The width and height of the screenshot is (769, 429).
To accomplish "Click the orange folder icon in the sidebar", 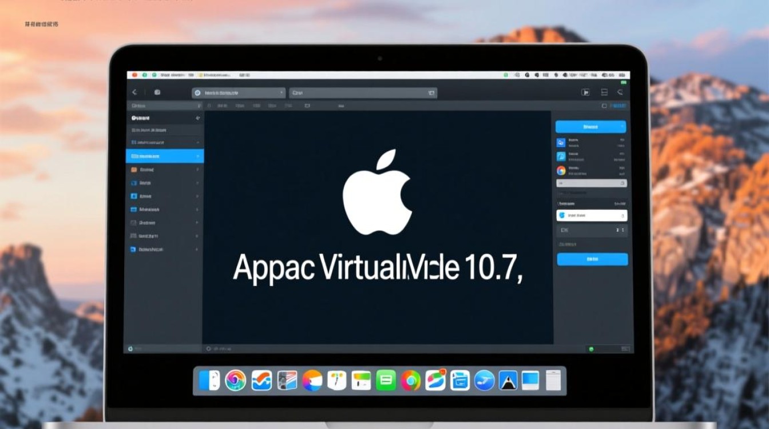I will 134,169.
